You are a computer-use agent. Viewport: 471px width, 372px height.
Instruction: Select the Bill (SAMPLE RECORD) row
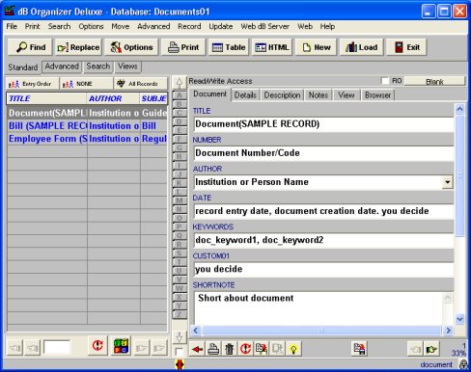pos(87,126)
